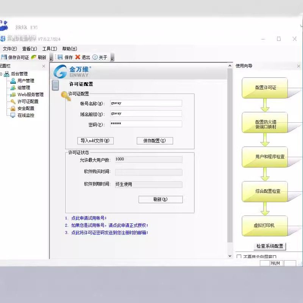Click the 配置防火墙做端口映射 wizard step
The width and height of the screenshot is (303, 303).
click(265, 122)
